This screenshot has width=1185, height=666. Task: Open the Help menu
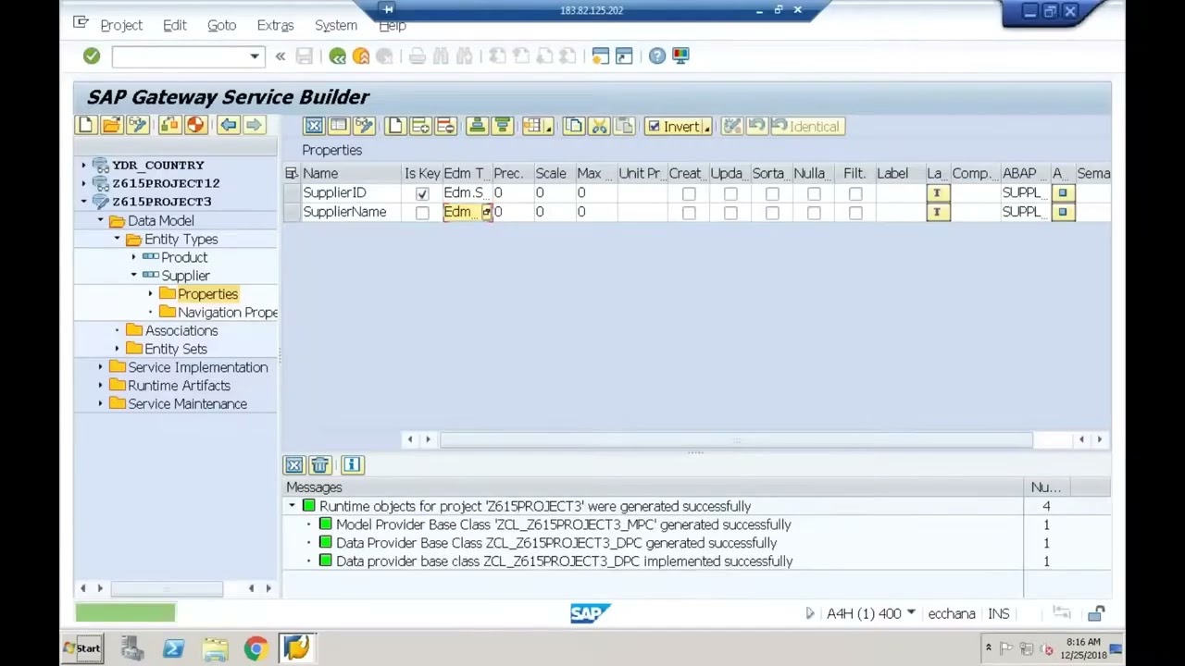(x=393, y=25)
